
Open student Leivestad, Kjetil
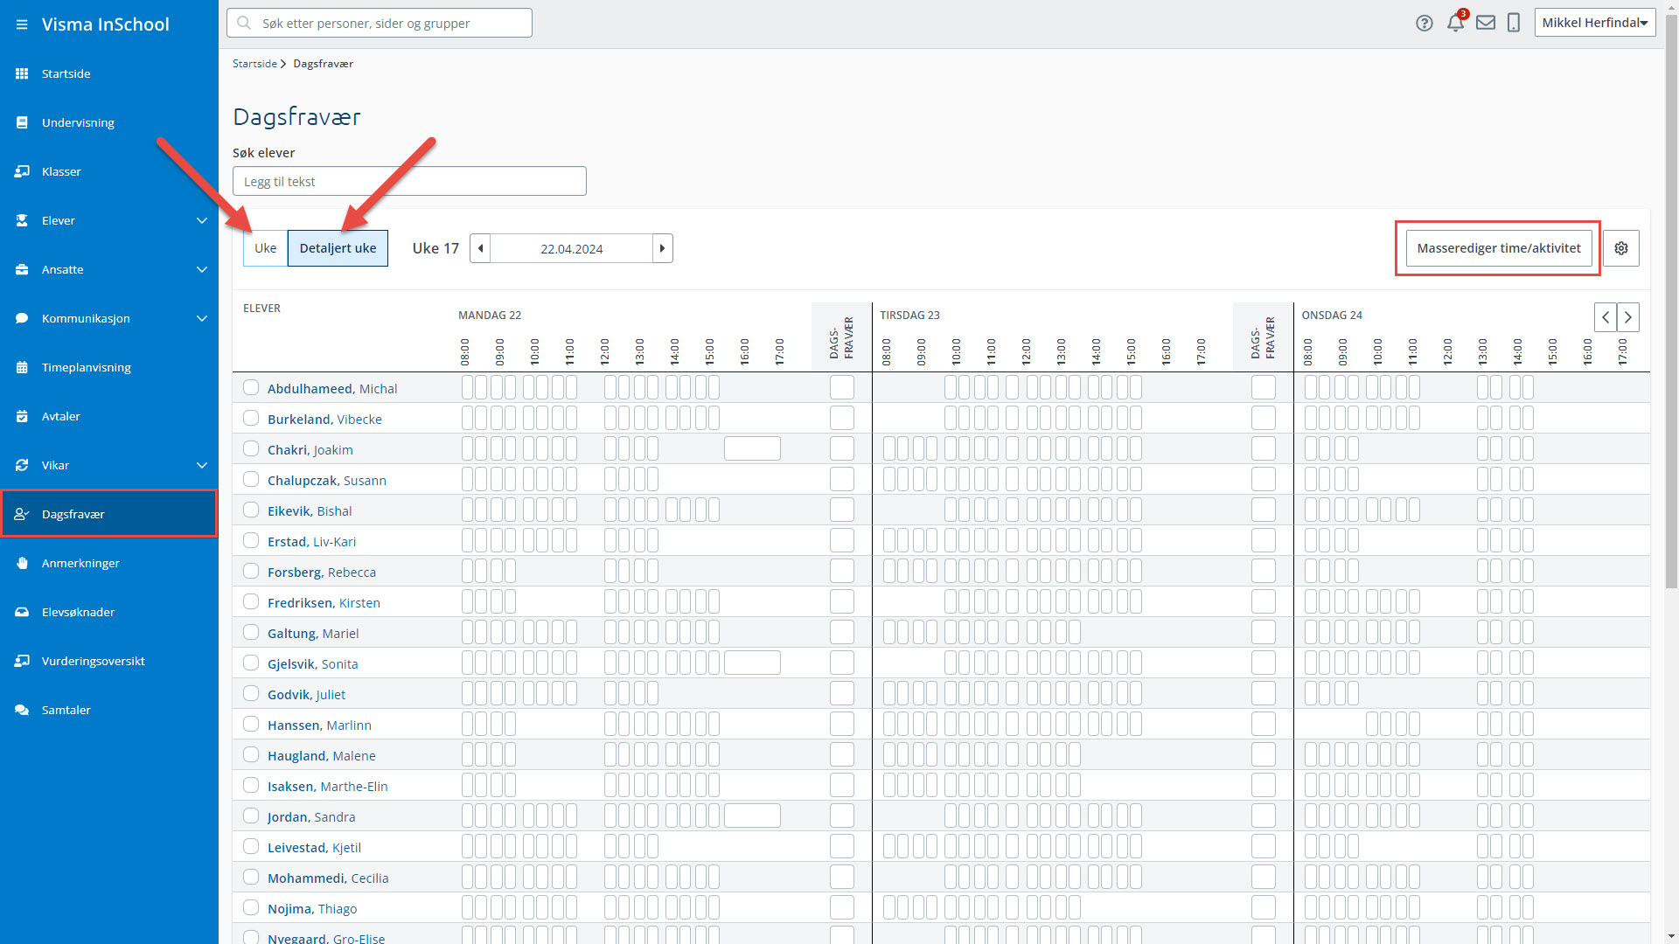coord(314,848)
